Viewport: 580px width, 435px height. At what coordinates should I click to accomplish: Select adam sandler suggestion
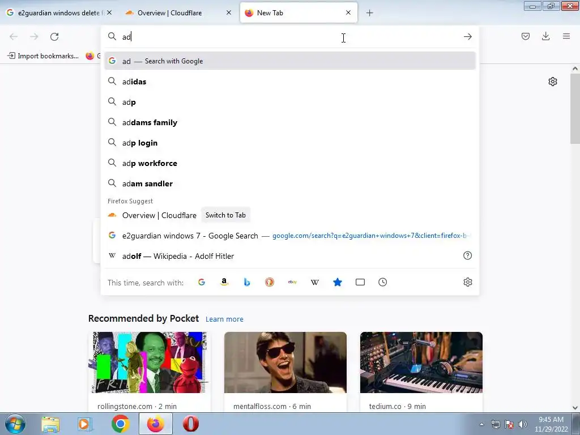point(290,184)
